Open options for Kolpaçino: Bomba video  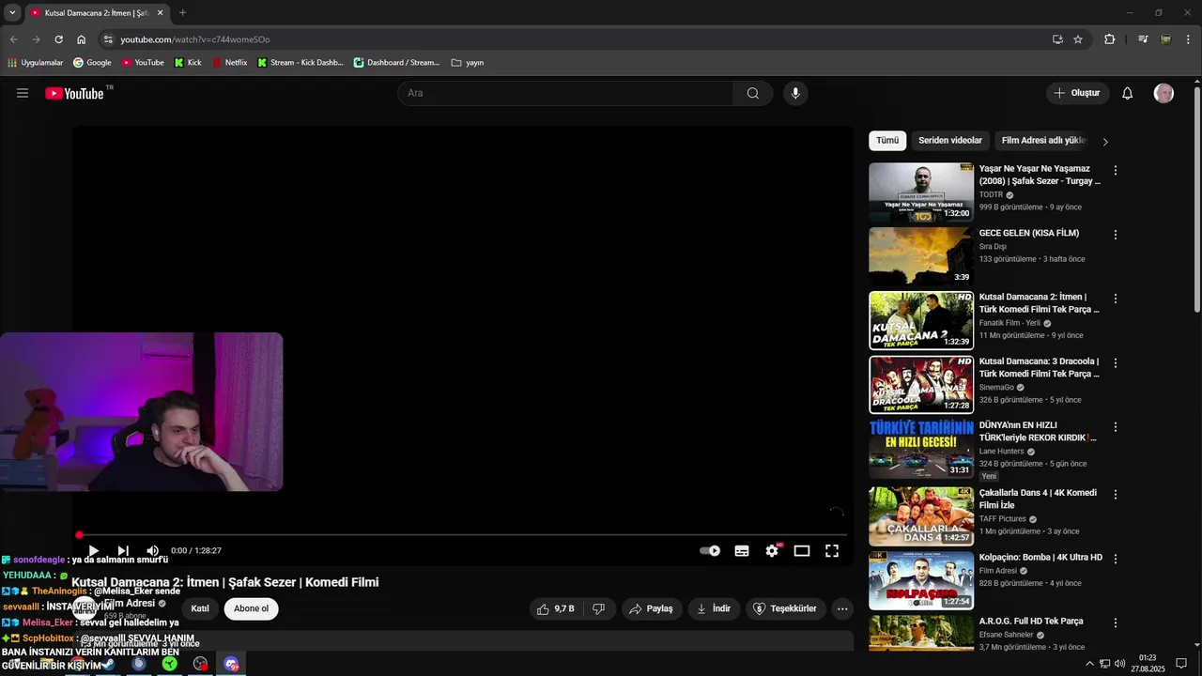click(x=1116, y=559)
